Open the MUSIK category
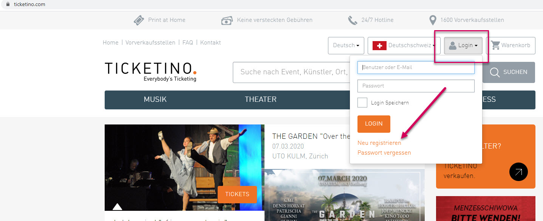Viewport: 543px width, 221px height. coord(155,100)
